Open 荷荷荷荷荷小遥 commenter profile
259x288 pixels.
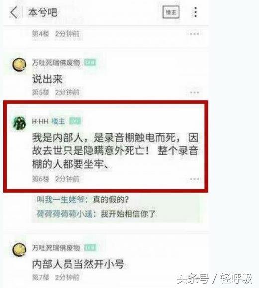coord(64,214)
